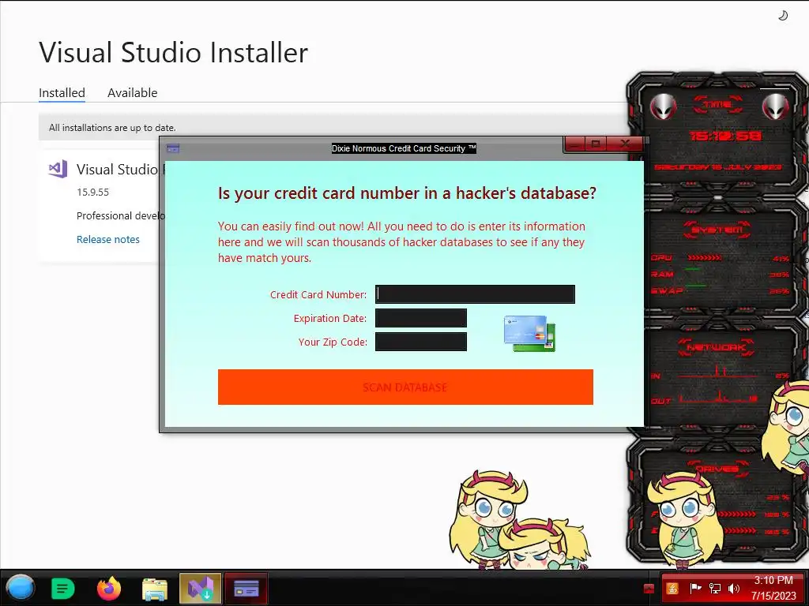Click the Visual Studio purple logo icon
This screenshot has width=809, height=606.
coord(58,169)
